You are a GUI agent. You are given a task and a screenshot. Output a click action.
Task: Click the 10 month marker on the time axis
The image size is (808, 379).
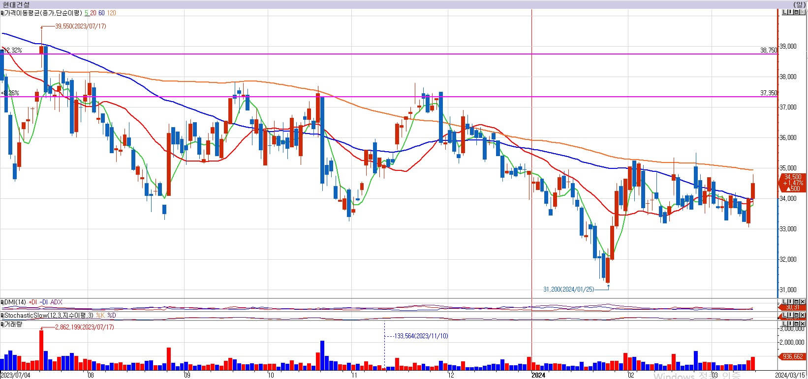(271, 375)
